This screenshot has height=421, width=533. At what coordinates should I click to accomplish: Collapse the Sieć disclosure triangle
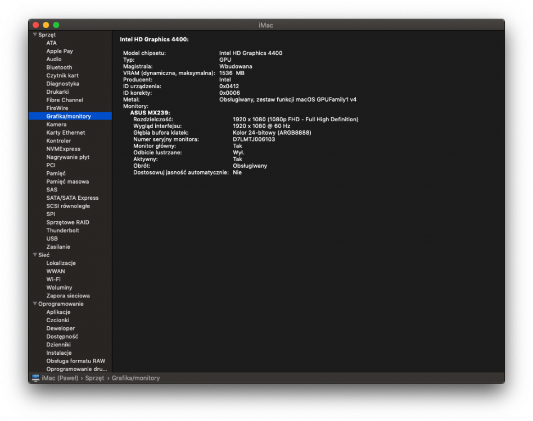point(35,255)
